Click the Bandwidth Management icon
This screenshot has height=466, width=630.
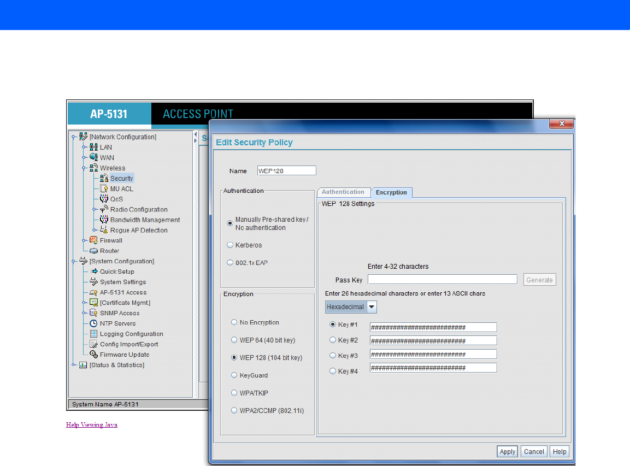click(104, 219)
